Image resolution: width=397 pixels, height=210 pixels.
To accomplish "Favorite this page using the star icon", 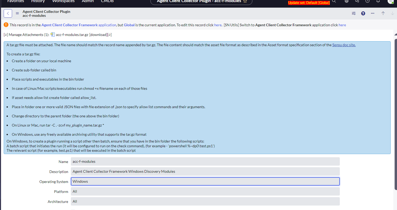I will 245,1.
